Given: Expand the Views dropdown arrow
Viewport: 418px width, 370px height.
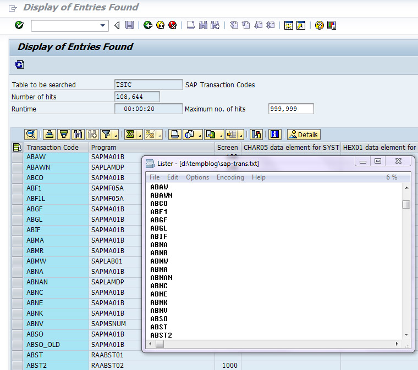Looking at the screenshot, I should pyautogui.click(x=200, y=135).
